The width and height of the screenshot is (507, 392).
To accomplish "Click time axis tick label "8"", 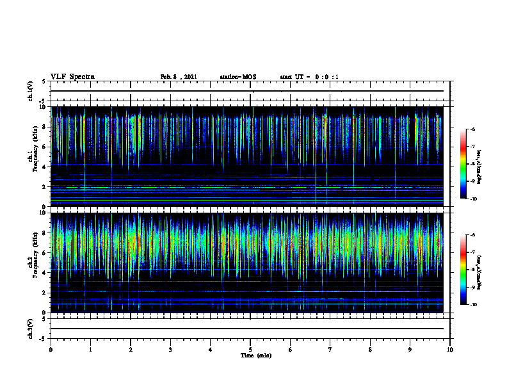I will pos(370,350).
